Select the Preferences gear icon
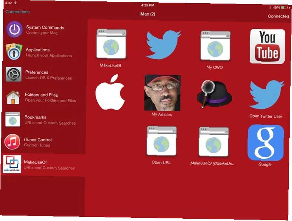292x221 pixels. pos(13,74)
